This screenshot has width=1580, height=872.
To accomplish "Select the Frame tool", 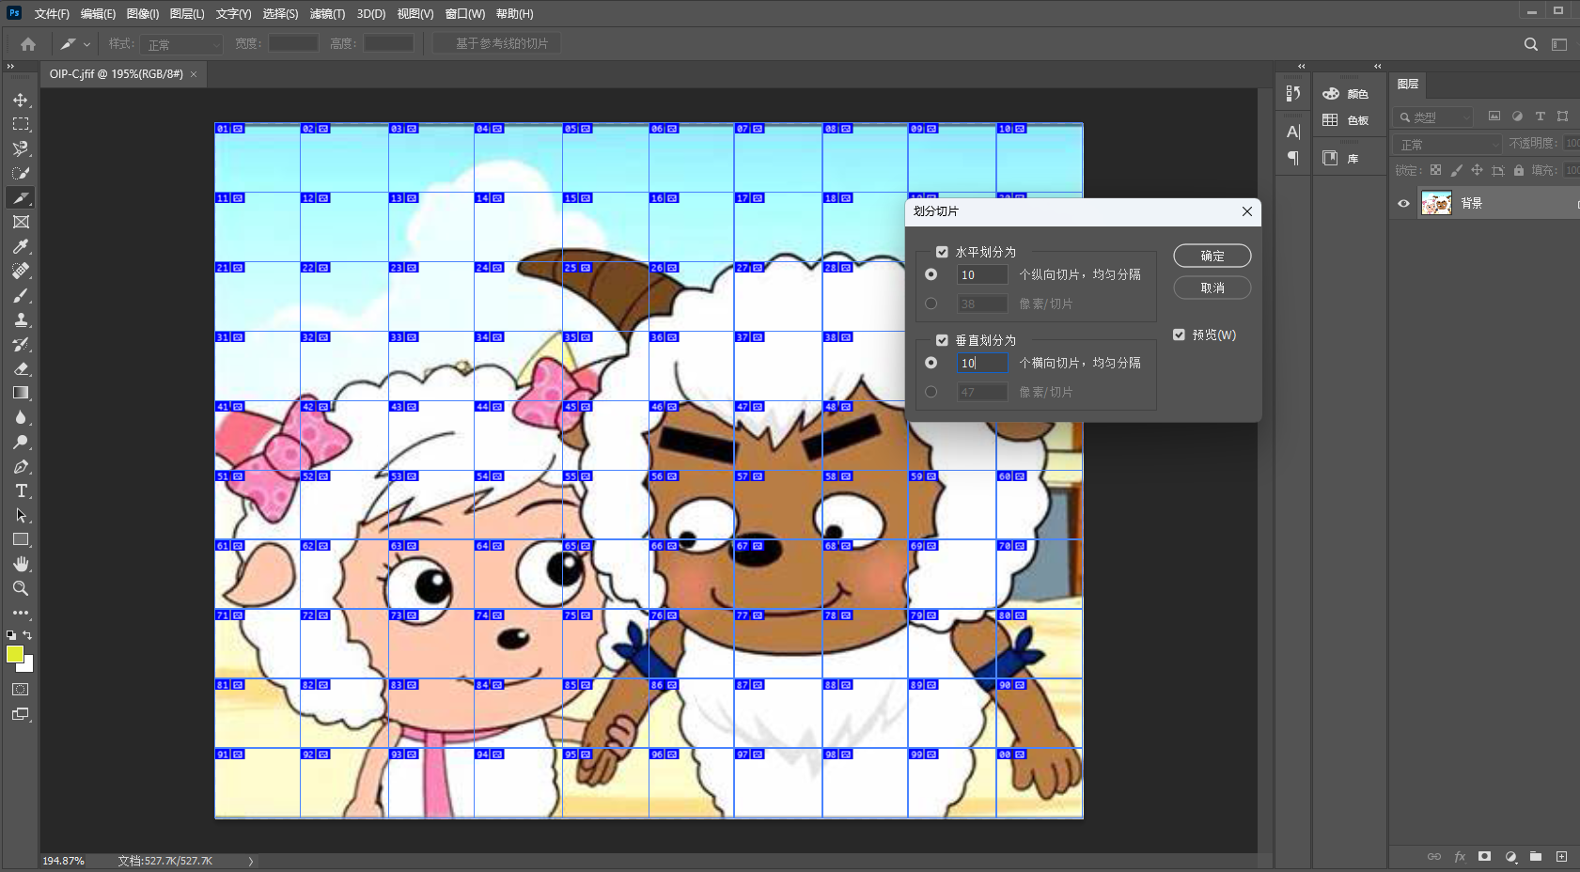I will [21, 222].
